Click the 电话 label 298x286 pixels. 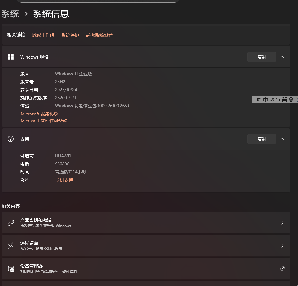pyautogui.click(x=25, y=164)
